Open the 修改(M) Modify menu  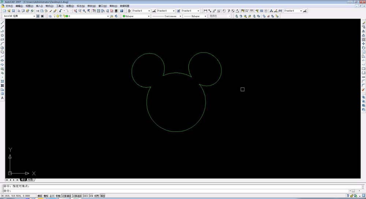92,6
